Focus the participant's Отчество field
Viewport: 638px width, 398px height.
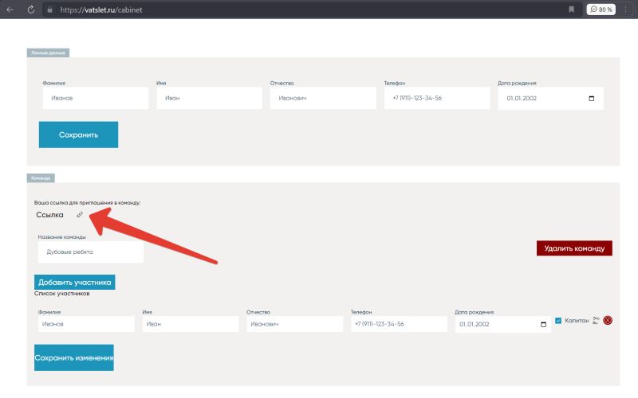294,324
